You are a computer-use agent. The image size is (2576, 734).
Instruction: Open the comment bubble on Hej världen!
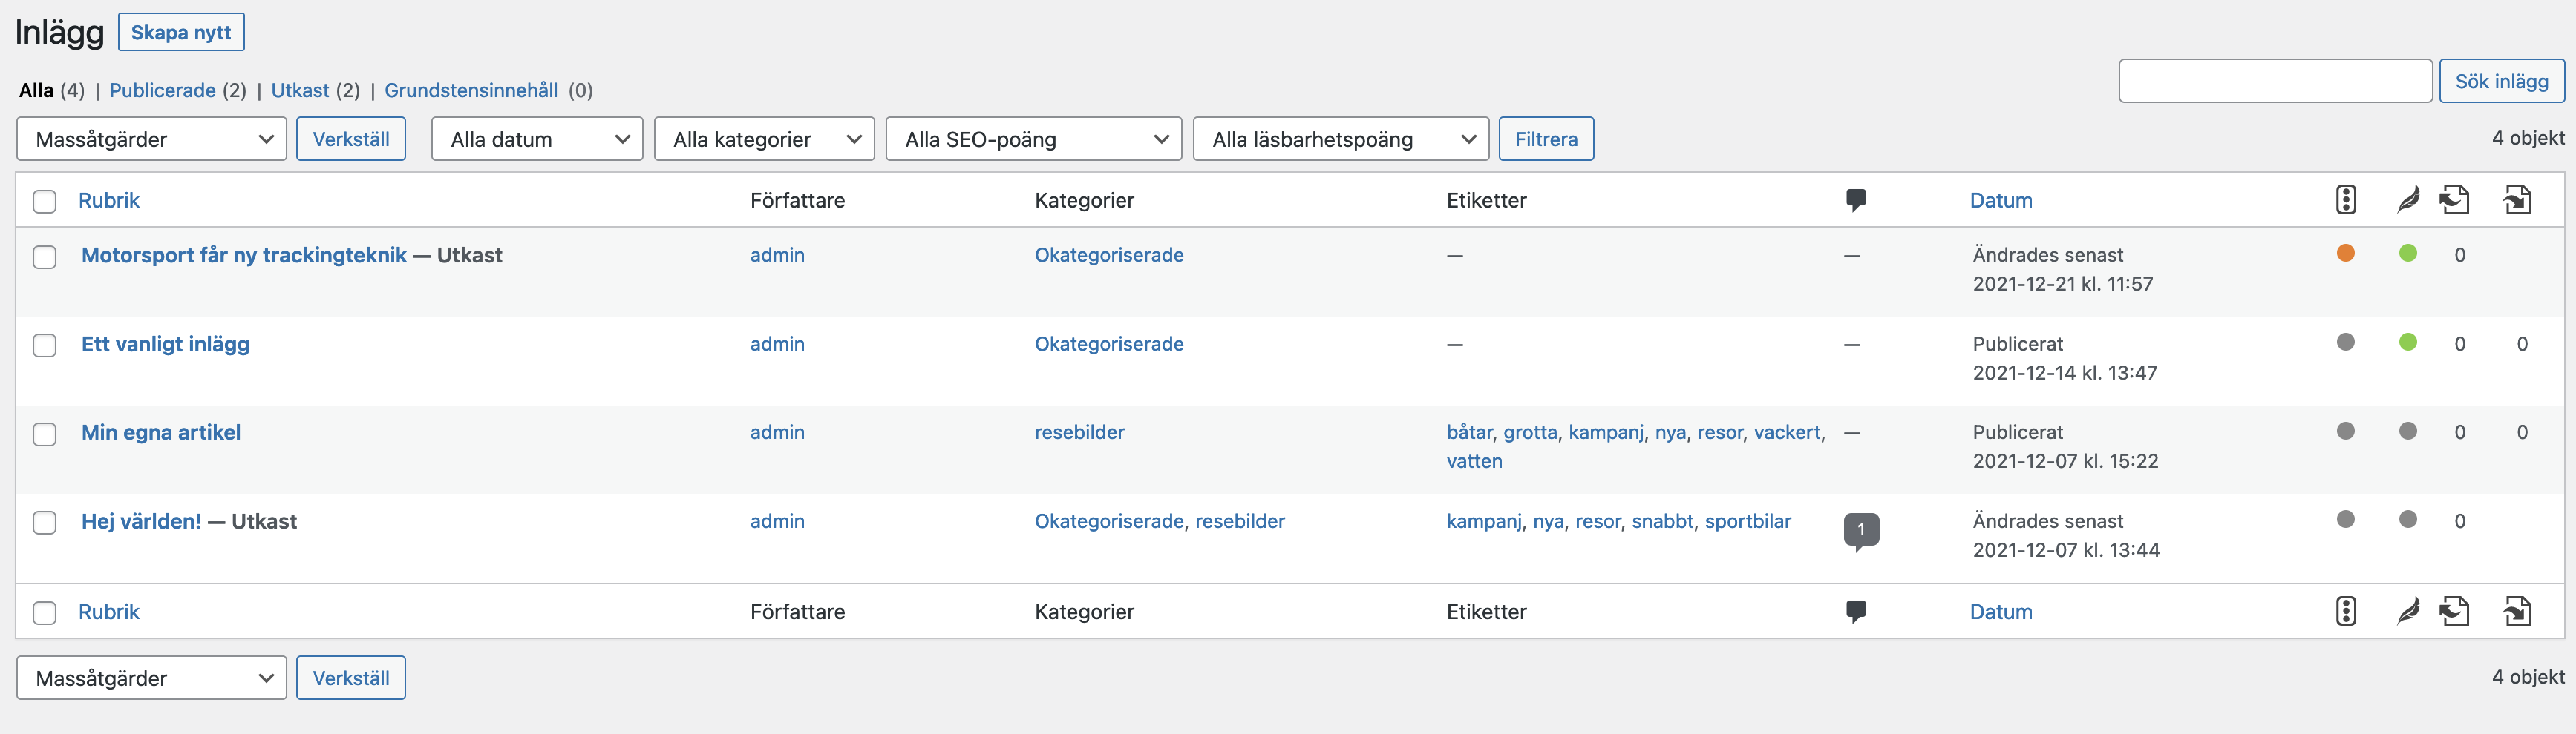pos(1860,529)
